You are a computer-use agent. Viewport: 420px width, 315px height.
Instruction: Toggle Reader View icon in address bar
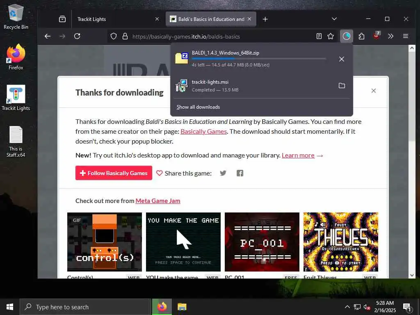319,36
